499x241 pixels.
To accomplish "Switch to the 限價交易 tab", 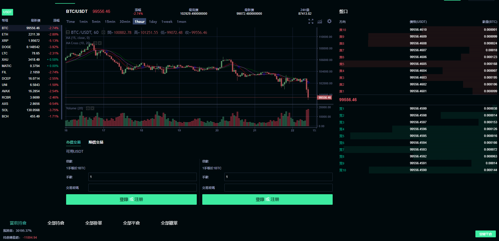I will pos(96,142).
